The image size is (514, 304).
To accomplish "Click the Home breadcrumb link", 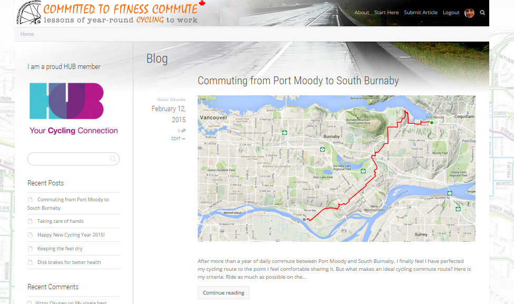I will (27, 34).
